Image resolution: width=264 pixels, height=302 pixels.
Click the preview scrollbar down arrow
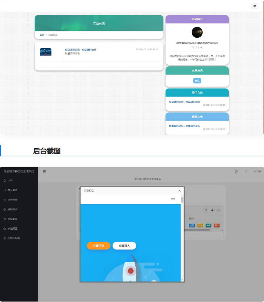(182, 280)
